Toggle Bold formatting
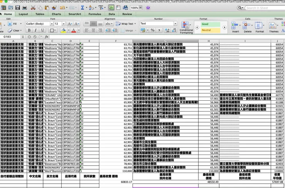This screenshot has height=188, width=285. [29, 30]
